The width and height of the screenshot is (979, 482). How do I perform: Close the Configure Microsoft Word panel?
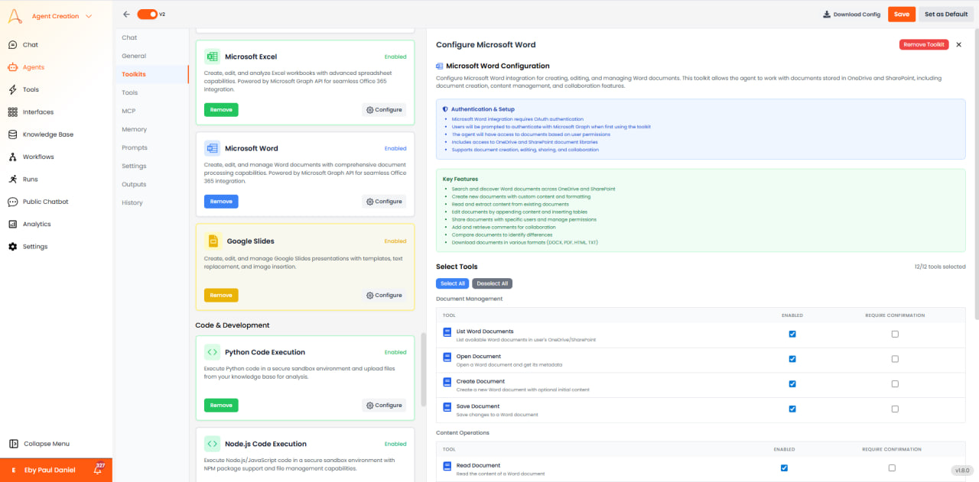click(x=959, y=45)
